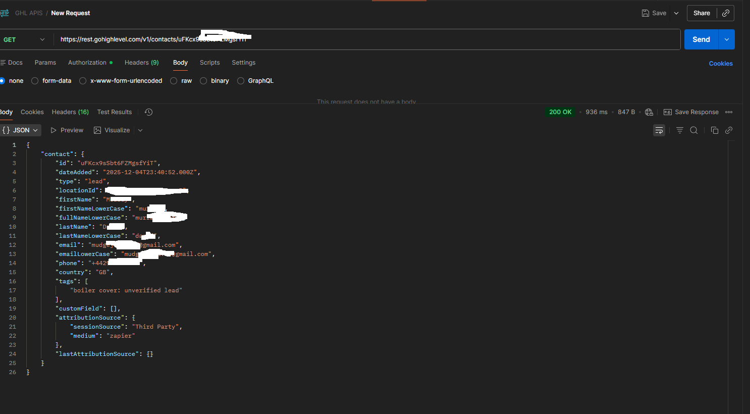The image size is (750, 414).
Task: Click the HTTP request type icon
Action: coord(5,13)
